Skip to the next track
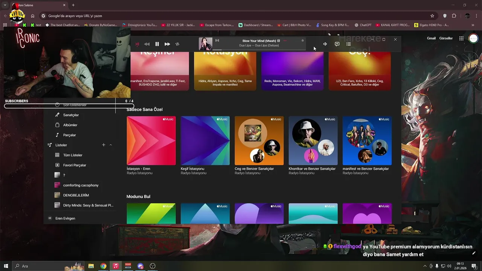 click(167, 44)
